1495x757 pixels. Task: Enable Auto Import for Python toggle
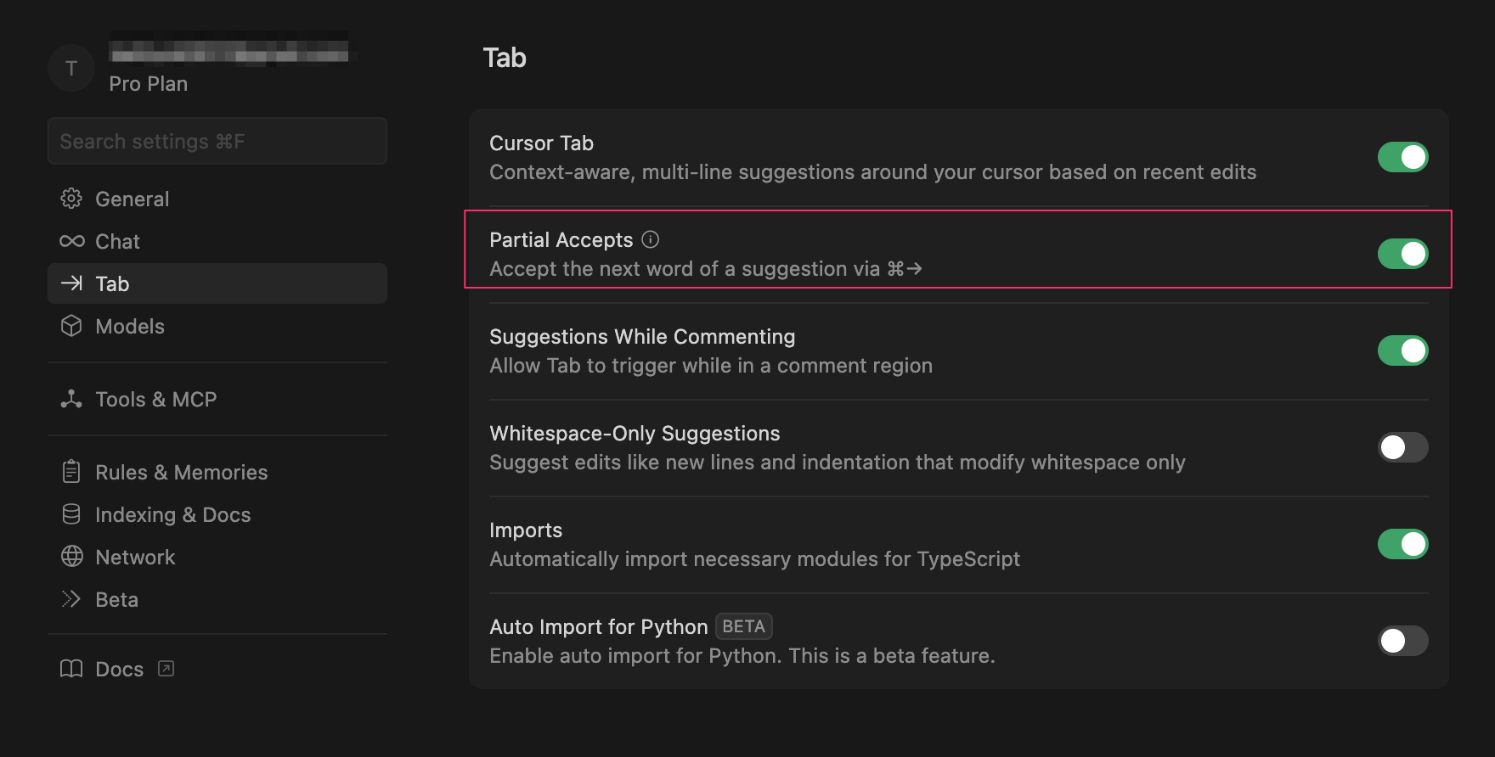[x=1402, y=641]
